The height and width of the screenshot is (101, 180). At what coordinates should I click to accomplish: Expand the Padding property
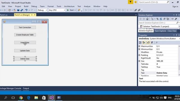pyautogui.click(x=139, y=55)
